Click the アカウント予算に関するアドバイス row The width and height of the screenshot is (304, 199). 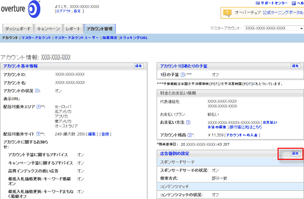(x=46, y=155)
